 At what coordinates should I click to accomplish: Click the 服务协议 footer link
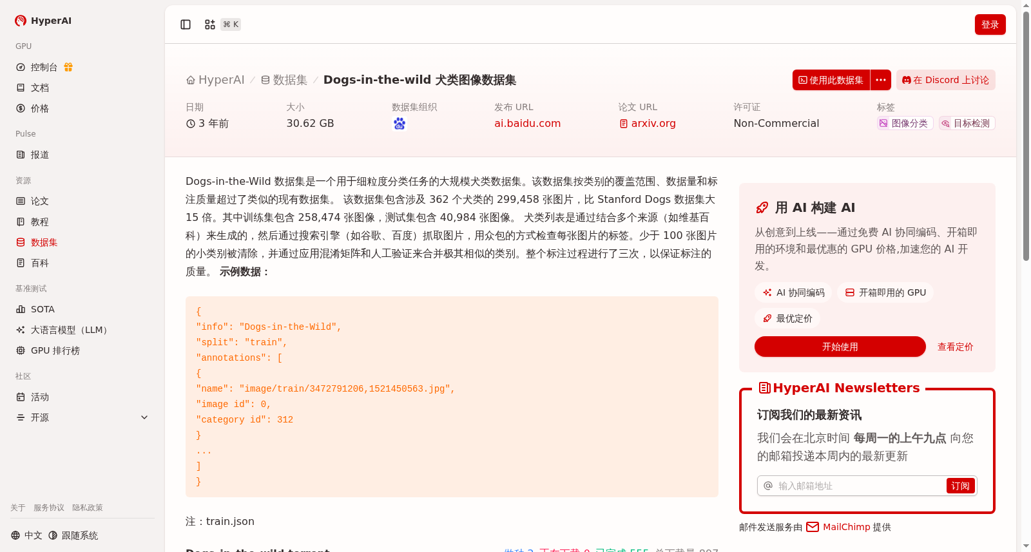tap(49, 508)
